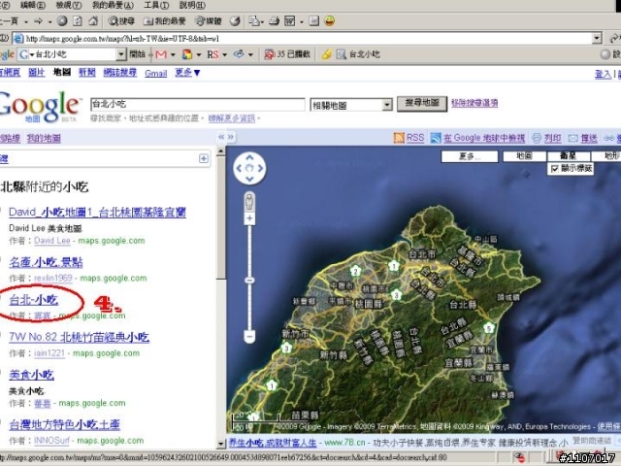Click the RS icon in Google Toolbar
This screenshot has width=621, height=466.
(x=212, y=54)
